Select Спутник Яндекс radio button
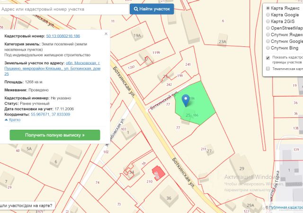This screenshot has width=303, height=213. 268,35
